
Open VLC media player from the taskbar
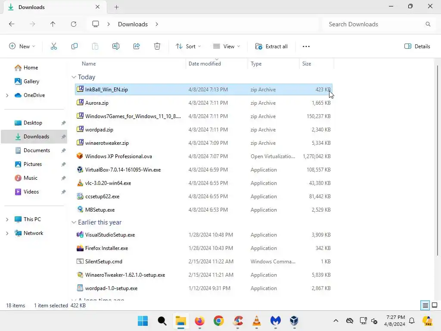click(x=257, y=321)
